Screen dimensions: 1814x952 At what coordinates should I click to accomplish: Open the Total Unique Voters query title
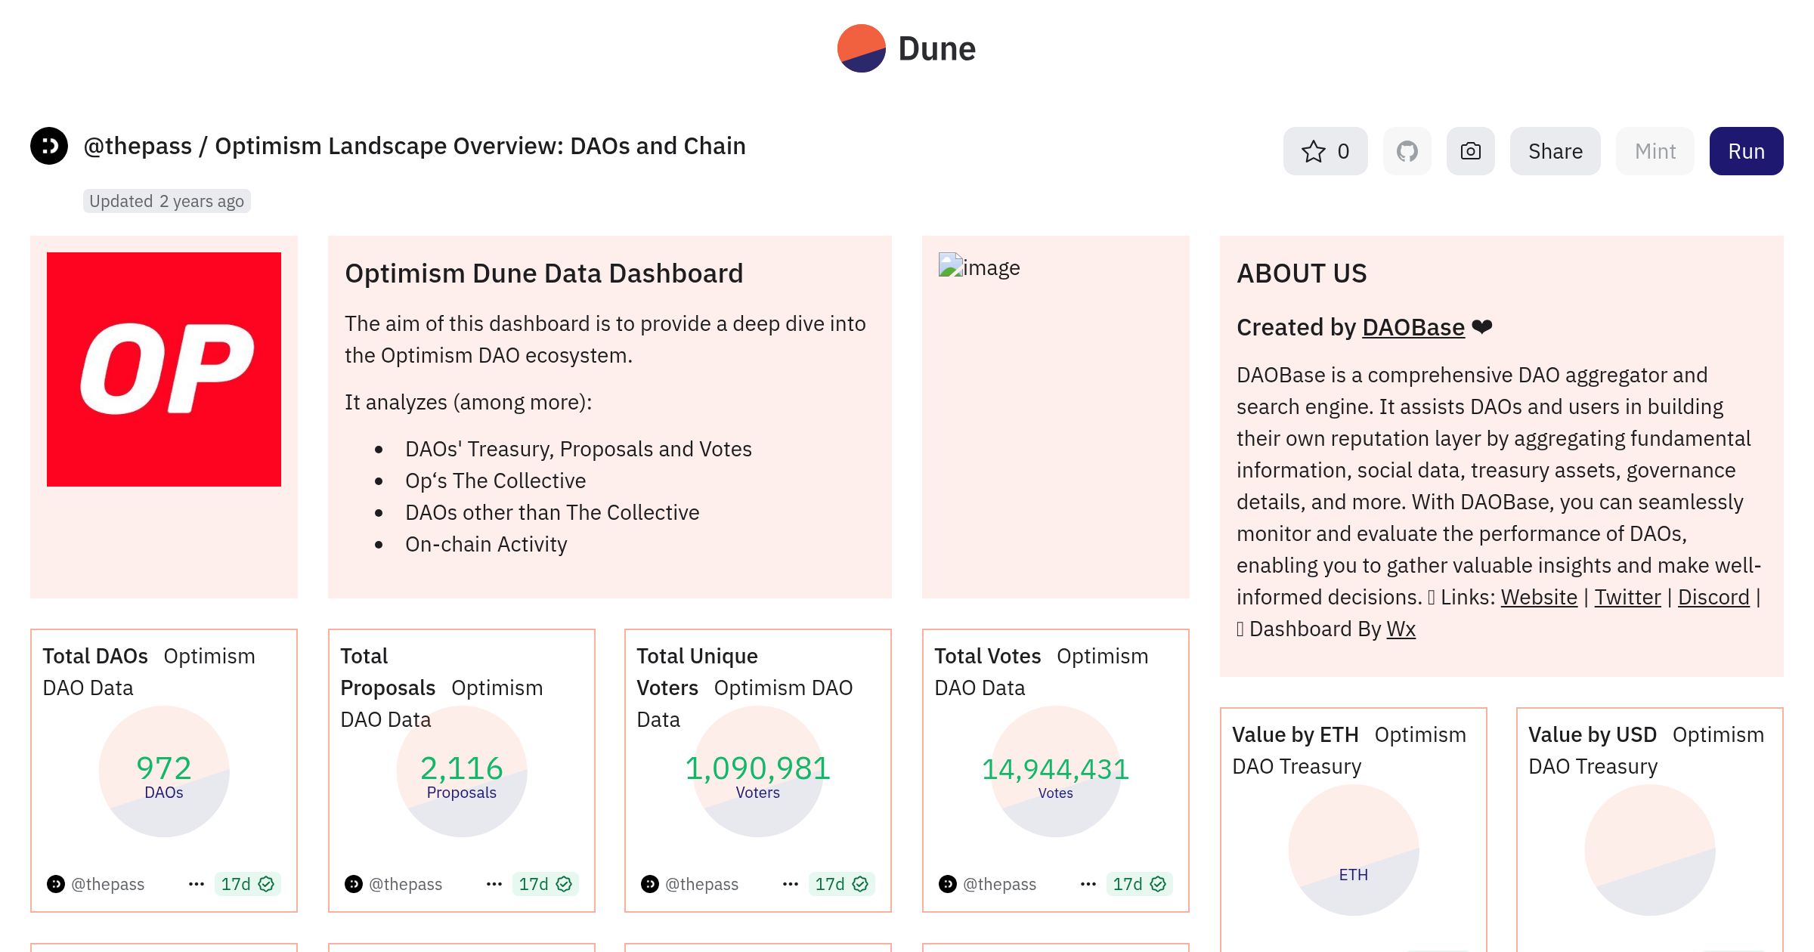point(697,672)
